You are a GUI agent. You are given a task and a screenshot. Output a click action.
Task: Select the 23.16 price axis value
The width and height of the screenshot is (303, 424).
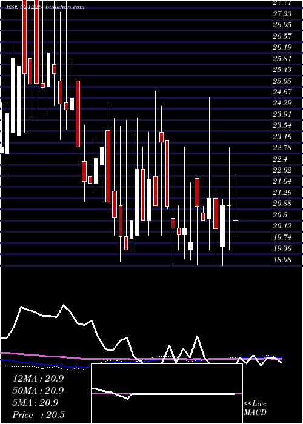(x=282, y=137)
